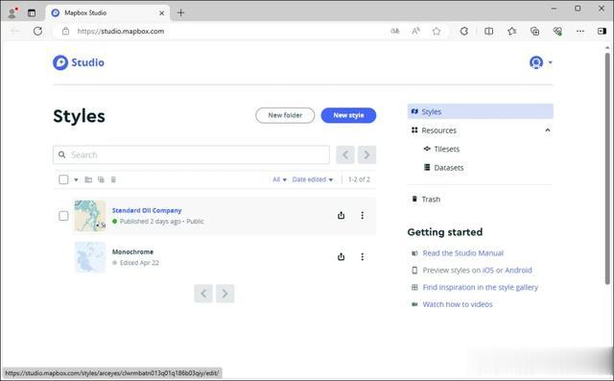Open the tab actions menu icon
This screenshot has height=381, width=614.
[32, 12]
